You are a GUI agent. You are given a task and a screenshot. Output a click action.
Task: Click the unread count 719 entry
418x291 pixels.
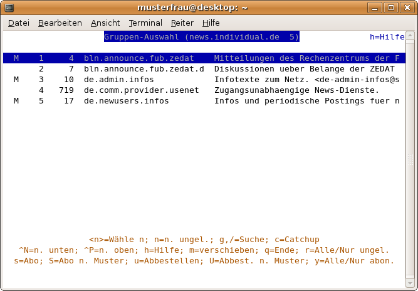click(x=66, y=90)
